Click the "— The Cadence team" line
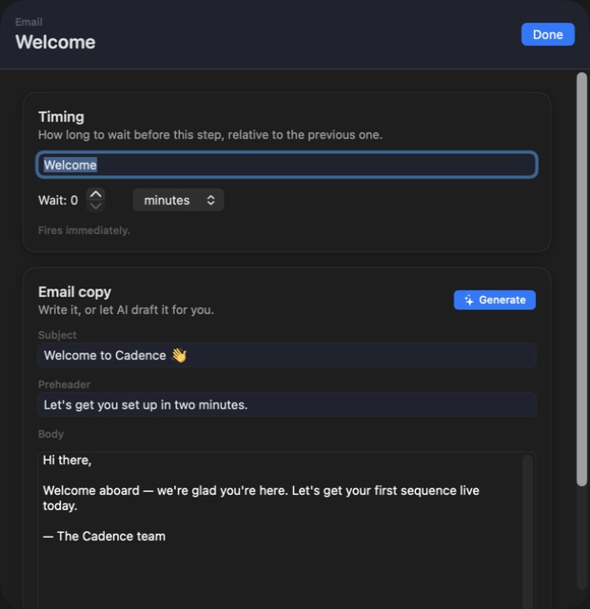Image resolution: width=590 pixels, height=609 pixels. pos(104,536)
